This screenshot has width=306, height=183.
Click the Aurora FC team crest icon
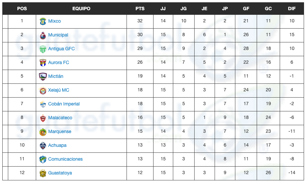(x=43, y=62)
